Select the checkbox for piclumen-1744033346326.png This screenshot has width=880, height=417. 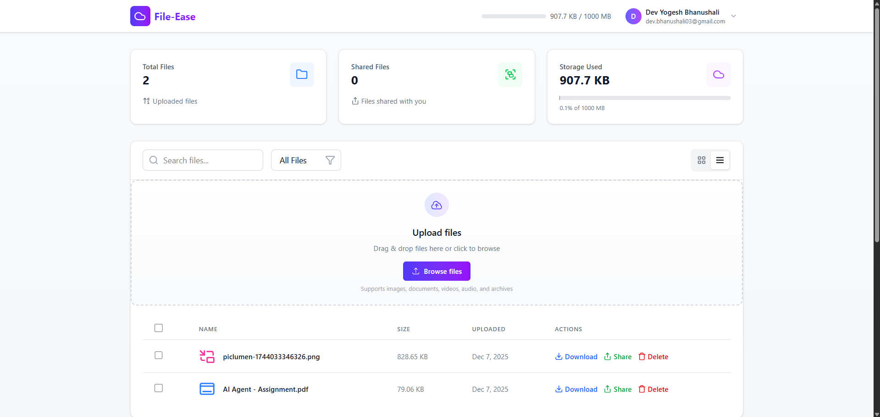(159, 355)
